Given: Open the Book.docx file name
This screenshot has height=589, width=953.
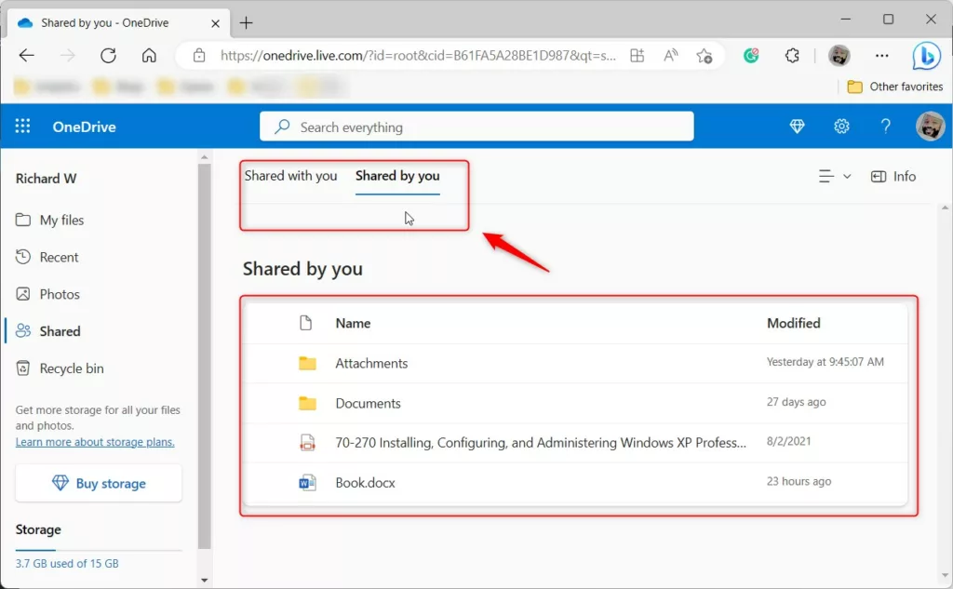Looking at the screenshot, I should coord(365,483).
